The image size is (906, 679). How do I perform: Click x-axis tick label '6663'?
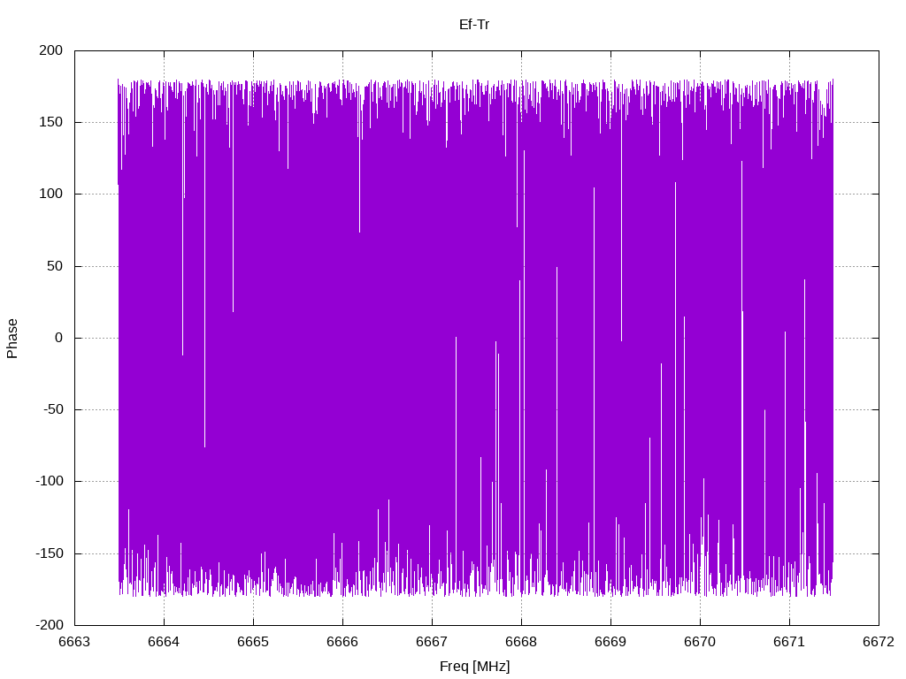coord(74,642)
